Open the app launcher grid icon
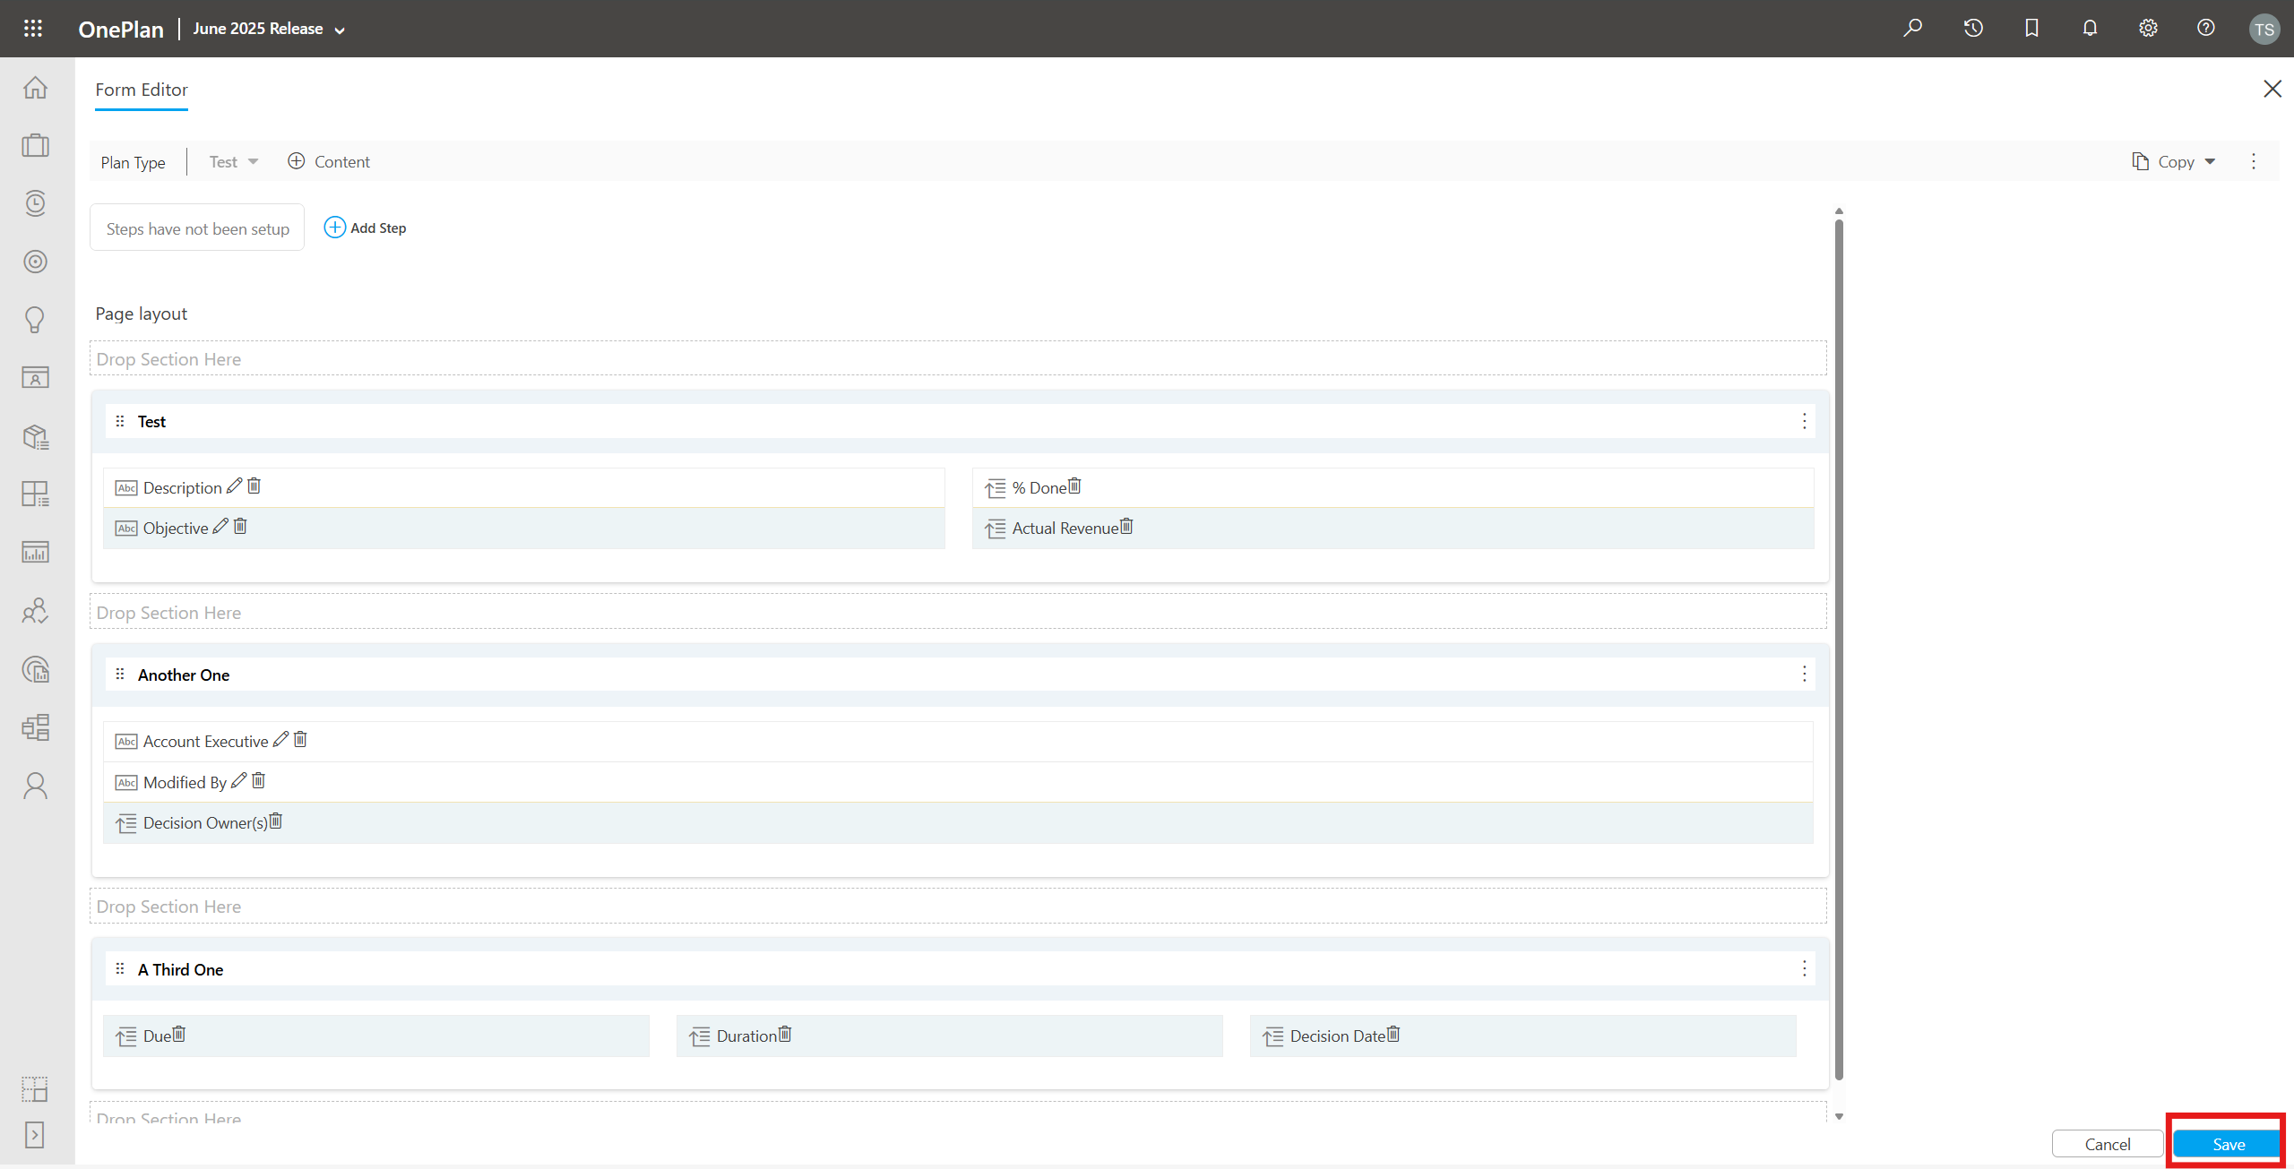The image size is (2294, 1169). click(33, 29)
